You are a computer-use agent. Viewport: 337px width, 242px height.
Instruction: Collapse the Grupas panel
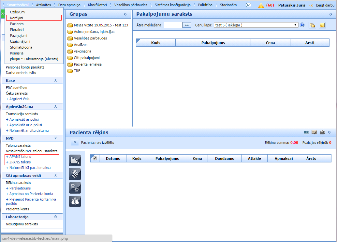click(x=125, y=14)
